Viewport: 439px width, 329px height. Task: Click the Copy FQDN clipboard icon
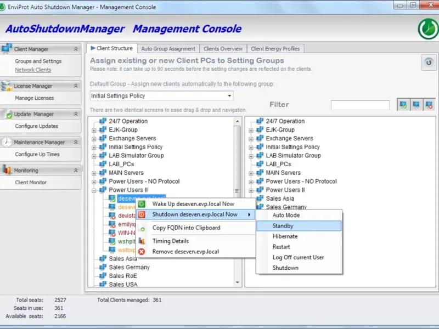[x=143, y=229]
